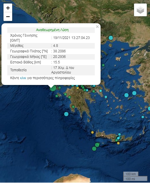Image resolution: width=150 pixels, height=183 pixels.
Task: Click the 'Εστιακό Βάθος [km]' label
Action: [x=25, y=62]
